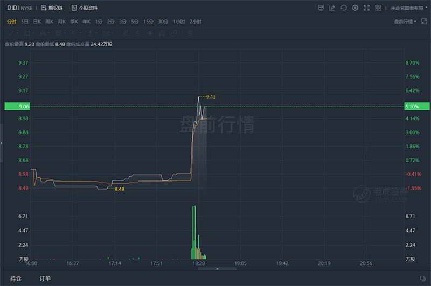Click the green 9.06 current price label
The height and width of the screenshot is (286, 431).
point(17,106)
